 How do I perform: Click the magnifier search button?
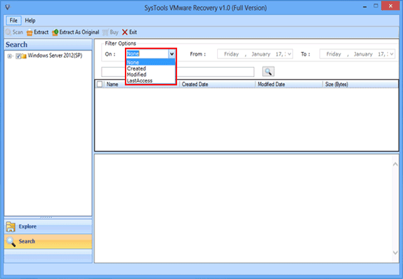[x=268, y=71]
